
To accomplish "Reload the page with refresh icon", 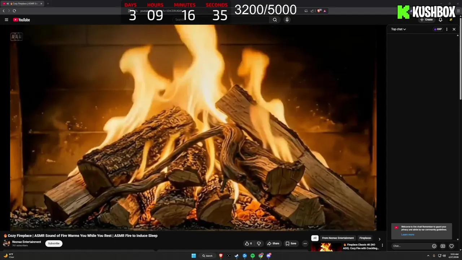I will (x=14, y=11).
